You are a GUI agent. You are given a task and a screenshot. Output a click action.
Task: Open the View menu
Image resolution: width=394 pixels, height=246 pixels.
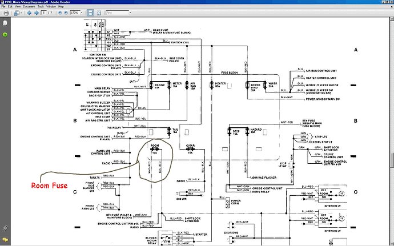18,6
